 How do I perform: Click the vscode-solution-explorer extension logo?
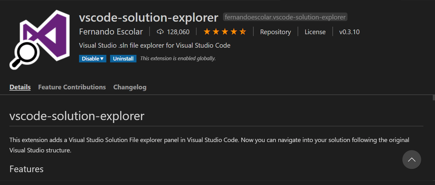[39, 39]
